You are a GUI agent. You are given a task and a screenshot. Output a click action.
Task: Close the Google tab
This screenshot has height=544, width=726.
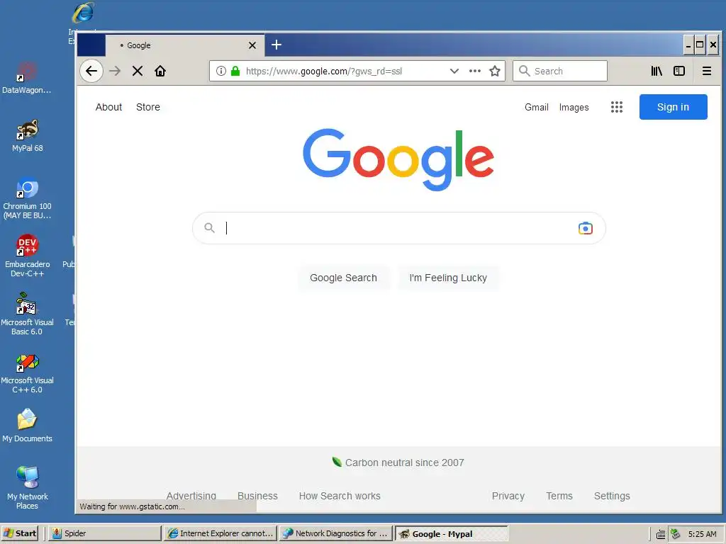[x=252, y=45]
